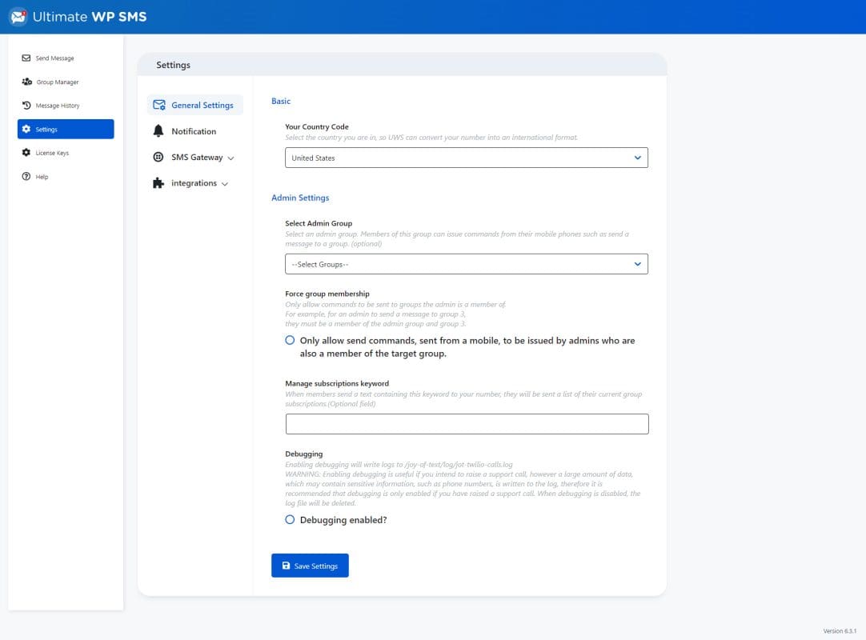The width and height of the screenshot is (866, 640).
Task: Click the General Settings envelope-gear icon
Action: point(159,105)
